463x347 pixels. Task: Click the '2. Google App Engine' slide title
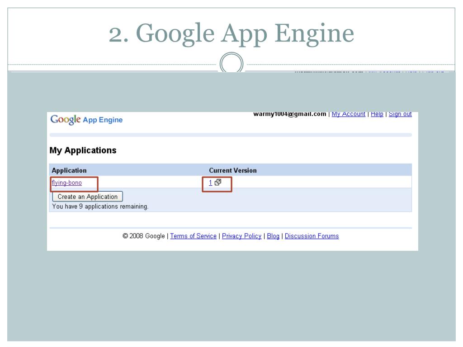[231, 34]
